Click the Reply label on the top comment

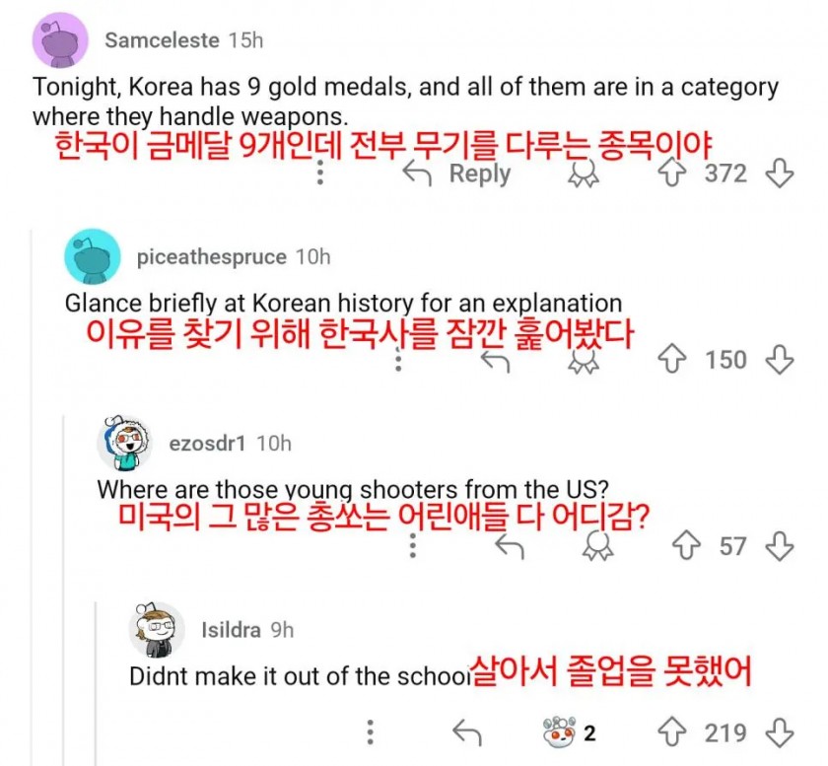[478, 174]
